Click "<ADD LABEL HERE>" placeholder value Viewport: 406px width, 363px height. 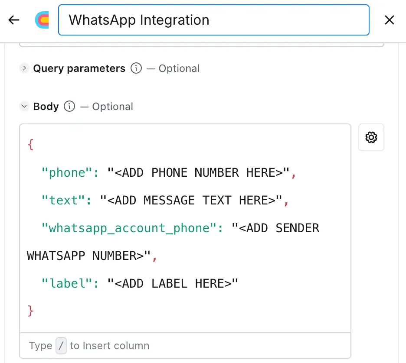(173, 284)
